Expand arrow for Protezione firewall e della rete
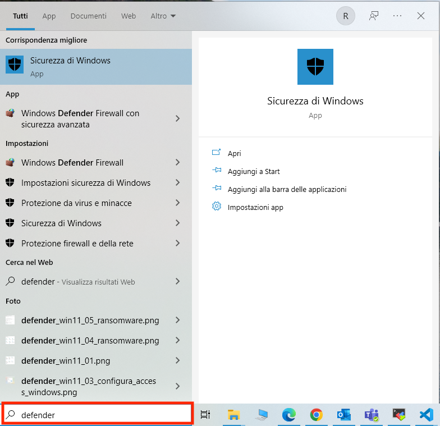This screenshot has width=440, height=426. tap(177, 244)
